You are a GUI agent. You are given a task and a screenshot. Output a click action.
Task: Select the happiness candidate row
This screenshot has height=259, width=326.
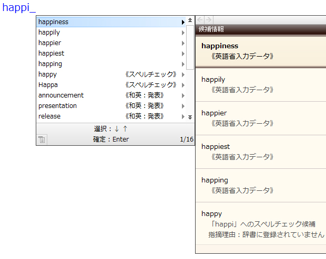pyautogui.click(x=111, y=22)
